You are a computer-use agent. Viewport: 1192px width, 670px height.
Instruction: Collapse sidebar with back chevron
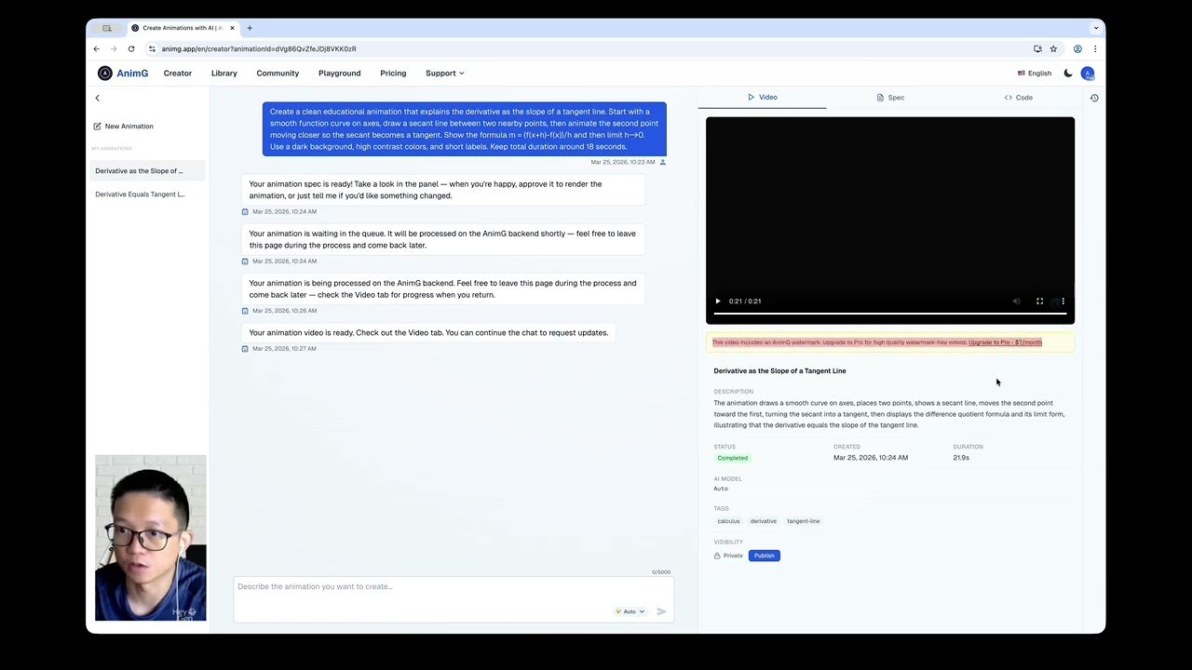[x=97, y=98]
